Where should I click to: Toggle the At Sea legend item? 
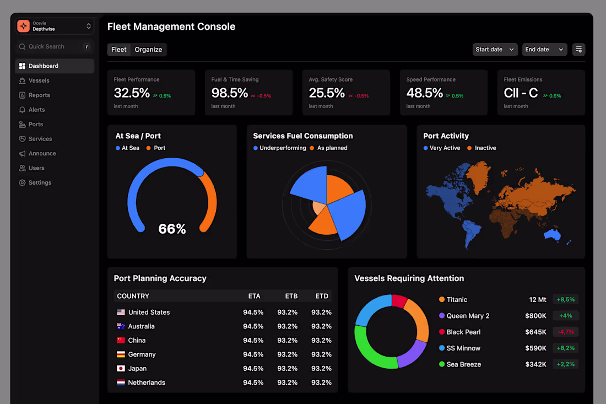click(x=128, y=148)
